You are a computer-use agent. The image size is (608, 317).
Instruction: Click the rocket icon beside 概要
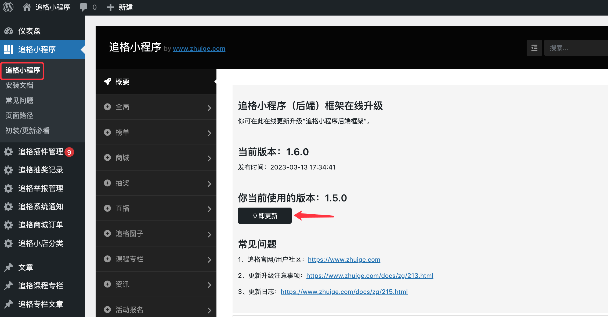107,82
